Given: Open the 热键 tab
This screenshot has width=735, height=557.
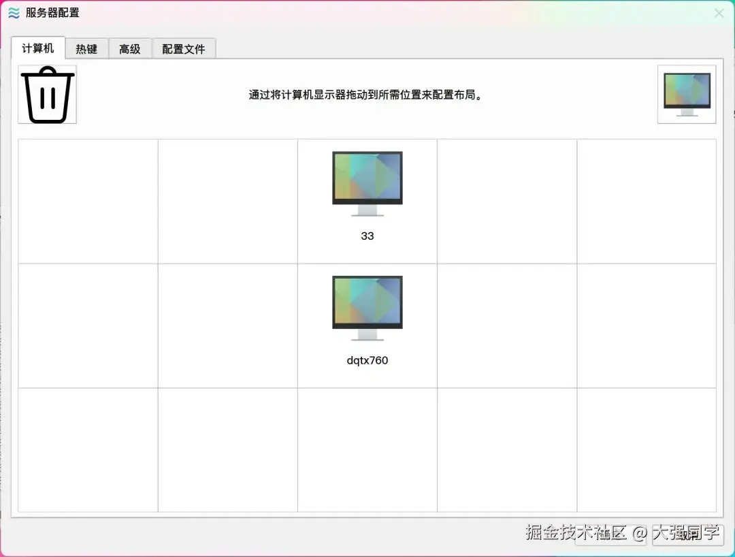Looking at the screenshot, I should coord(86,49).
